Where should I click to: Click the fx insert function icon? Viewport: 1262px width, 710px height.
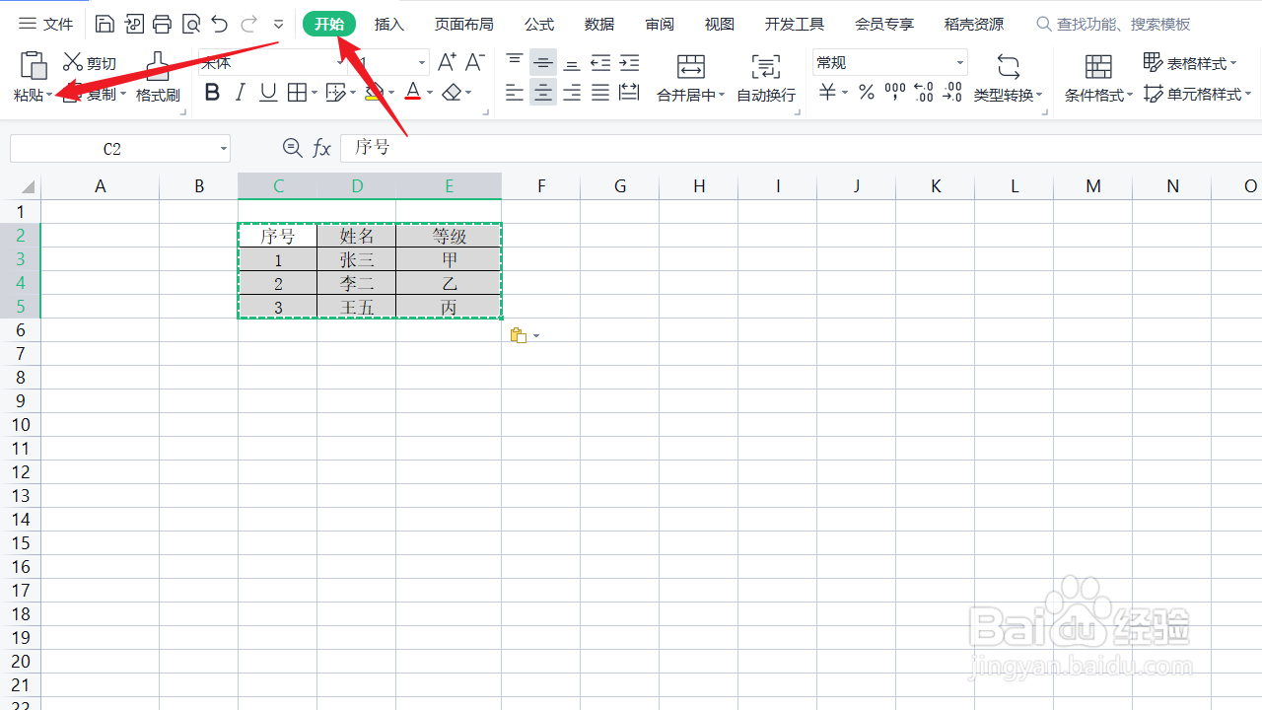click(x=321, y=148)
